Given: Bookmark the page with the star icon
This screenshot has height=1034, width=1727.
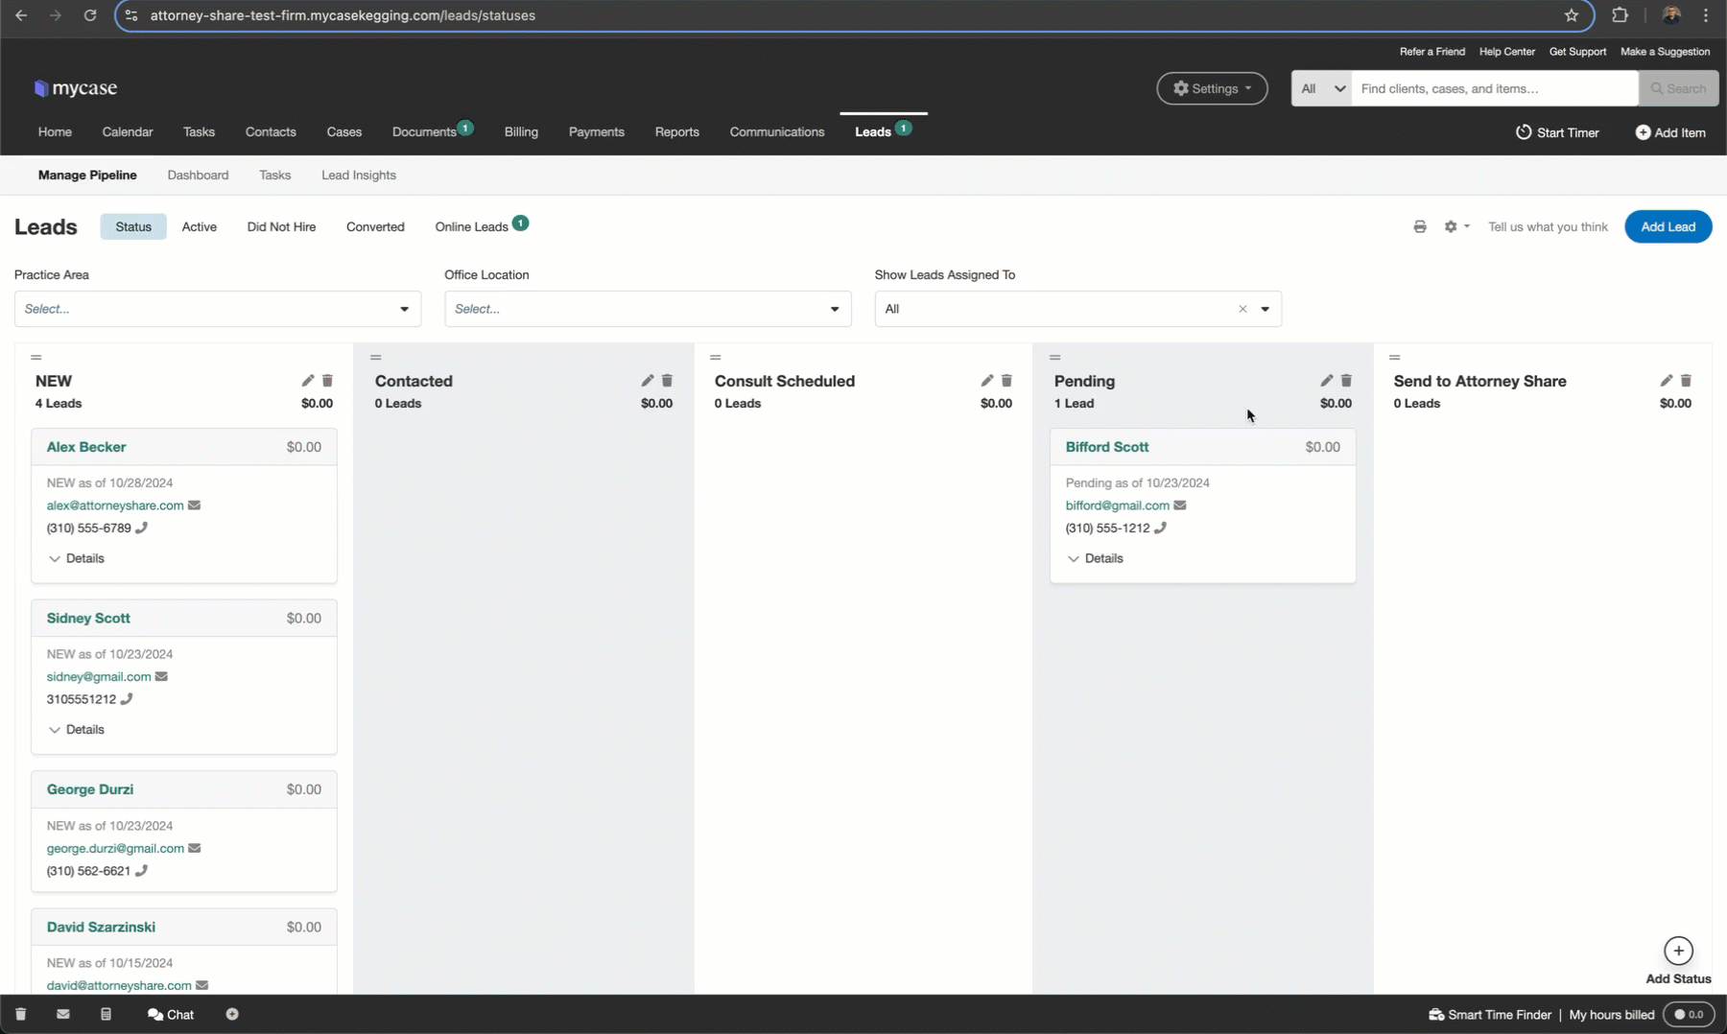Looking at the screenshot, I should pos(1572,15).
